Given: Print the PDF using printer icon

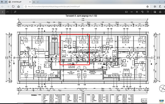Looking at the screenshot, I should (160, 12).
